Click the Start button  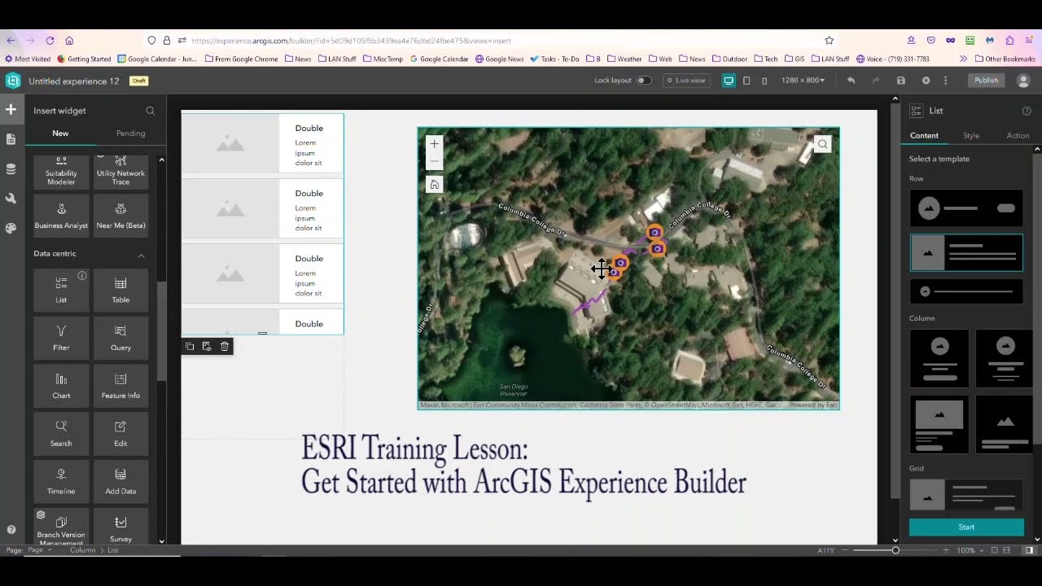click(966, 527)
